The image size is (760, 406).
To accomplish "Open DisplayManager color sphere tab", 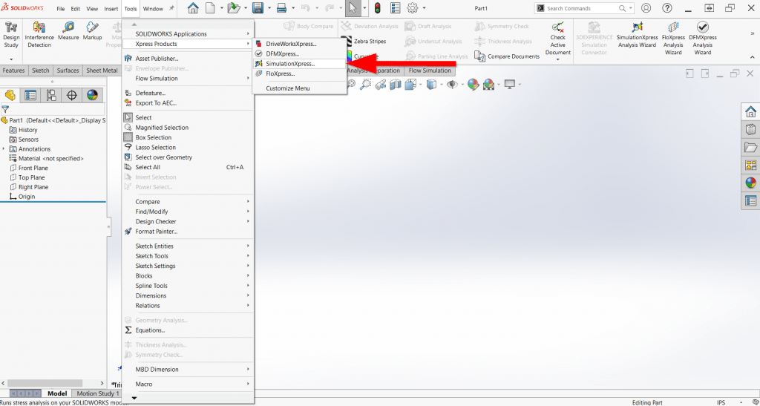I will tap(92, 95).
